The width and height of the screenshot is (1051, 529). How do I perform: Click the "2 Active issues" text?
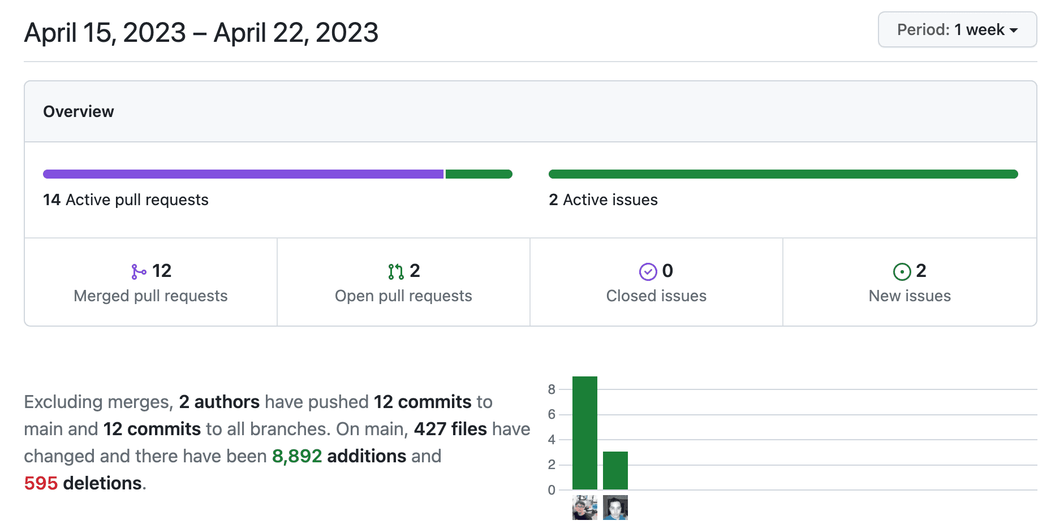(603, 200)
